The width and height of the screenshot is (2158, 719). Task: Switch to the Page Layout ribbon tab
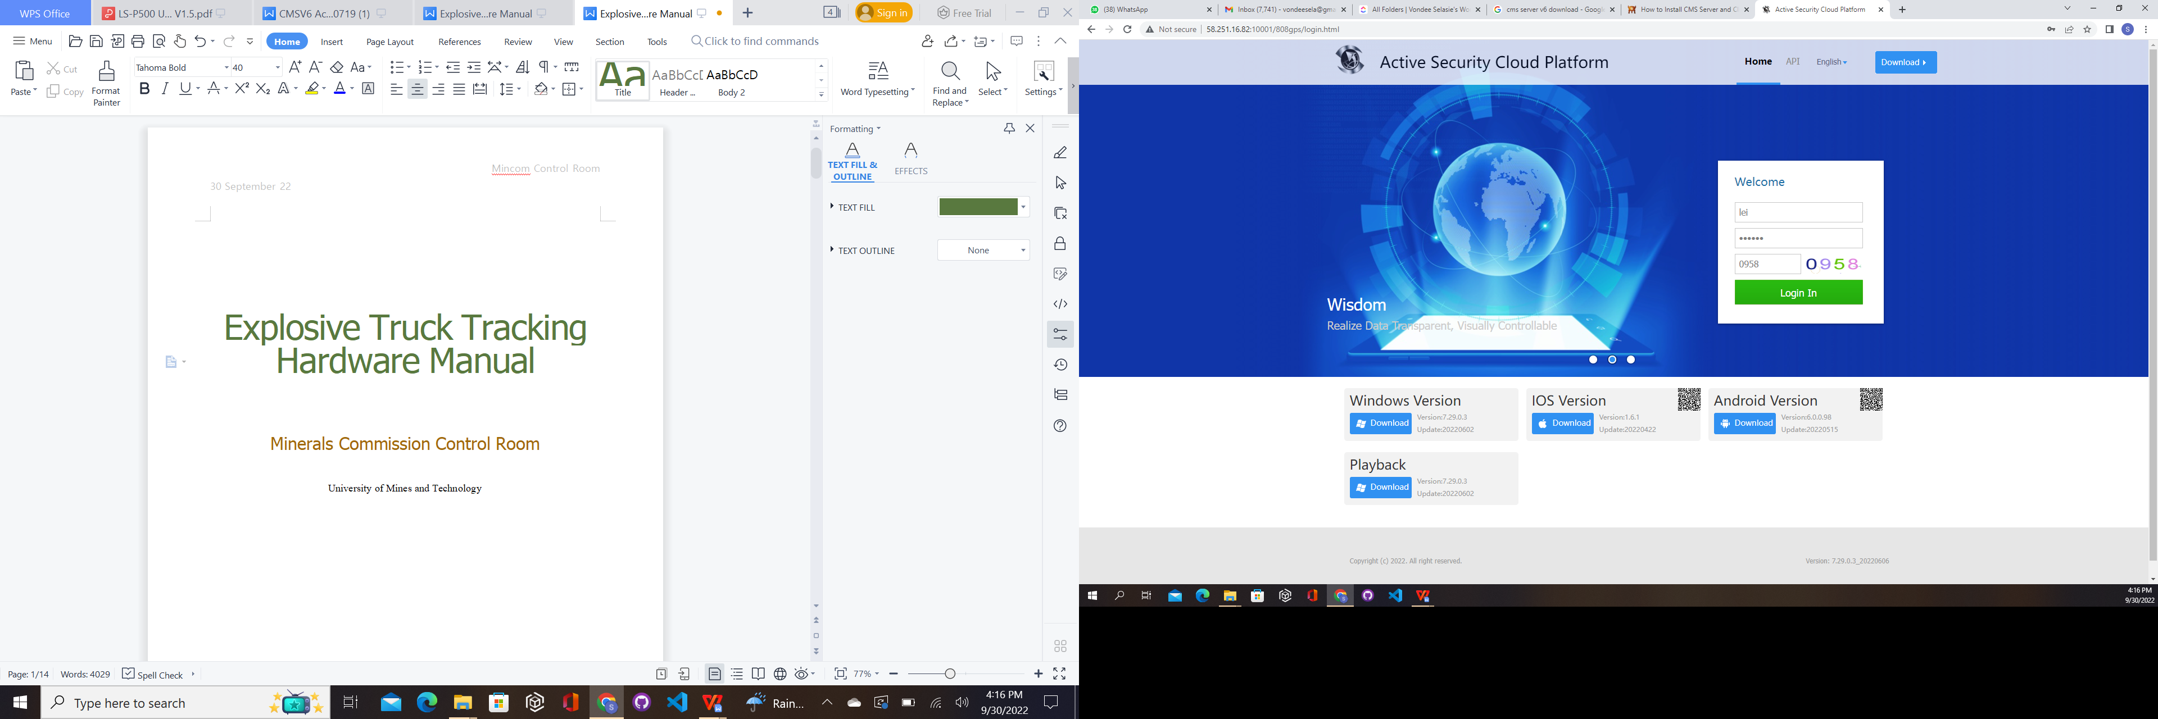[389, 42]
